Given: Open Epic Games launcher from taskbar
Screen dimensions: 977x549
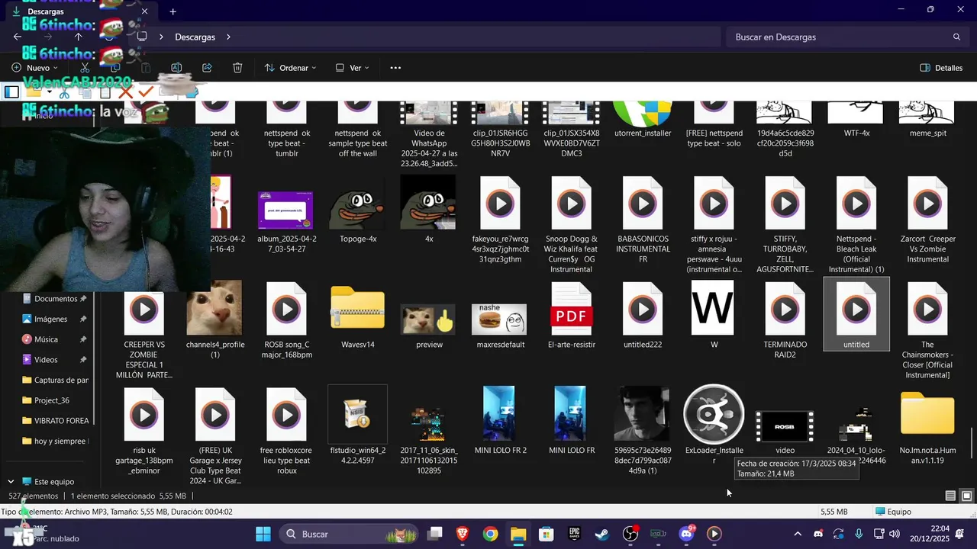Looking at the screenshot, I should [574, 534].
